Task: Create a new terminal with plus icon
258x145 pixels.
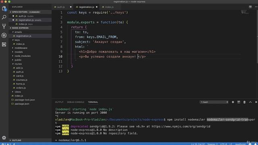Action: [x=233, y=102]
